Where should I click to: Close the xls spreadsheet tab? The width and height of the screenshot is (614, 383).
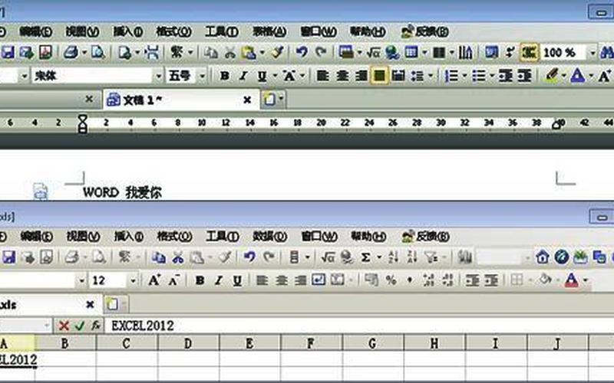90,304
